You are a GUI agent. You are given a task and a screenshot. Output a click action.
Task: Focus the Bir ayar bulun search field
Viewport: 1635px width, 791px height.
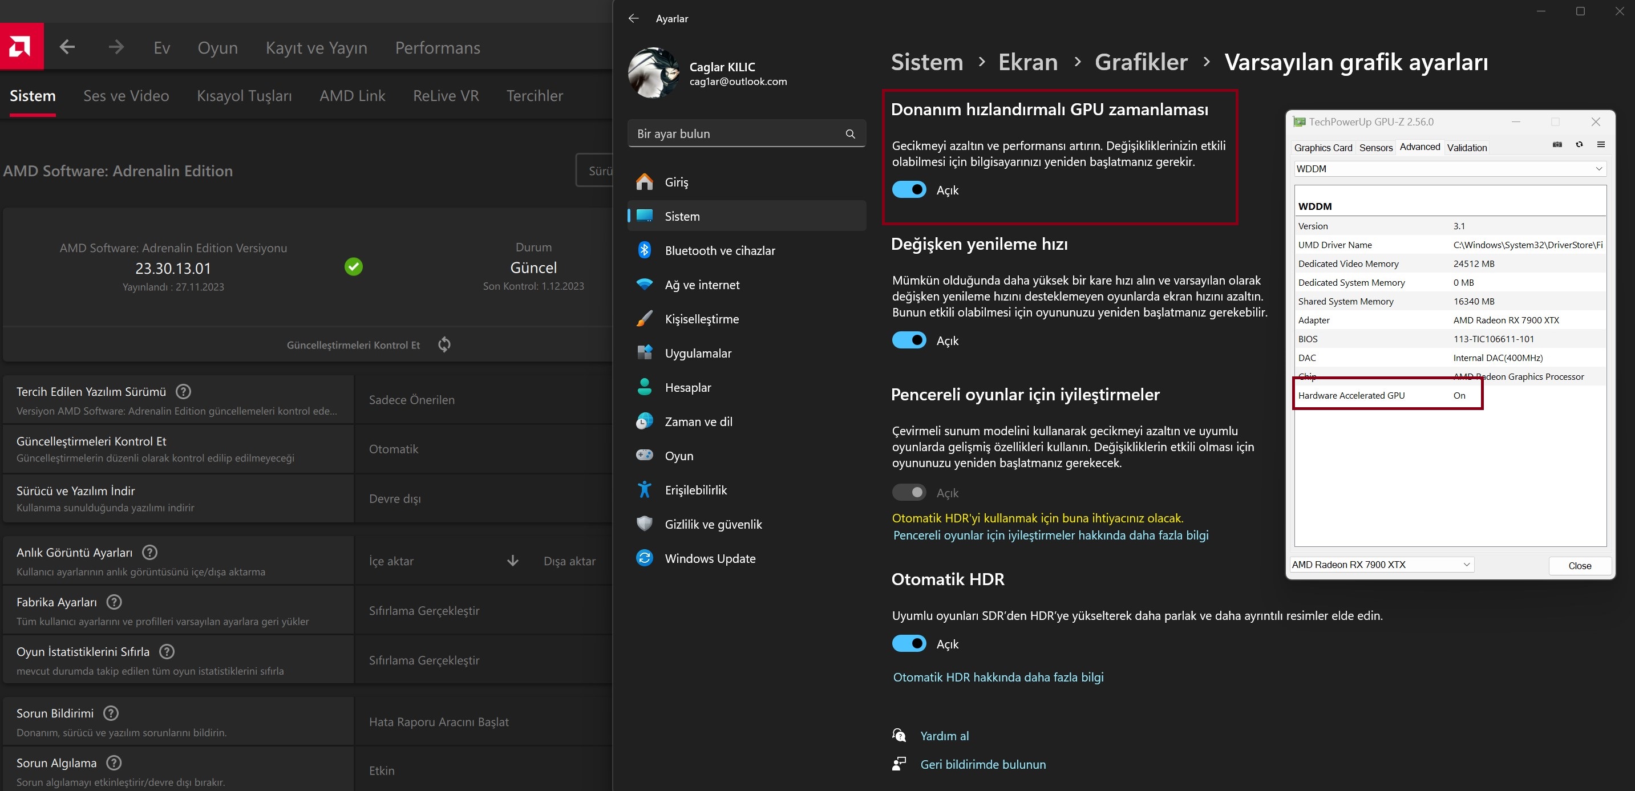746,134
